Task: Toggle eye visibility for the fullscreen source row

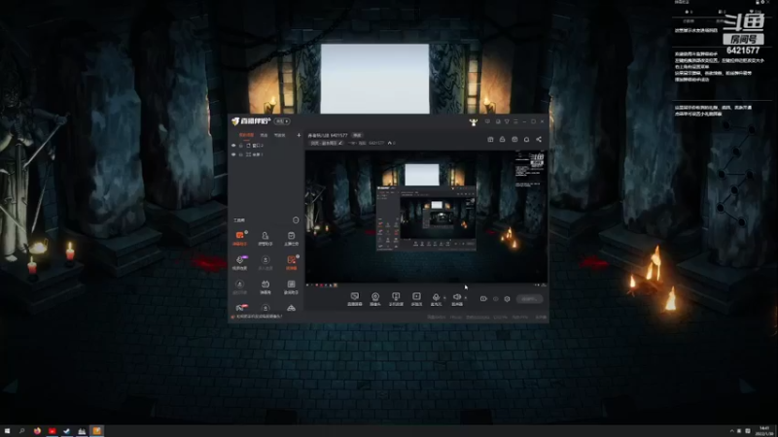Action: click(x=233, y=154)
